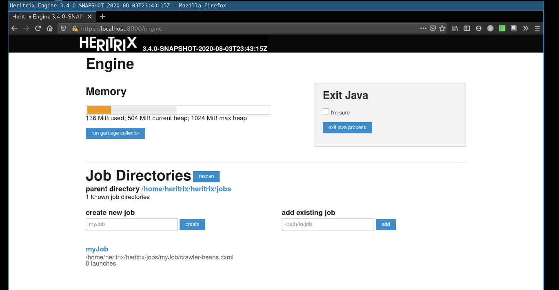Click the Save to Pocket icon
This screenshot has width=559, height=290.
(x=433, y=29)
